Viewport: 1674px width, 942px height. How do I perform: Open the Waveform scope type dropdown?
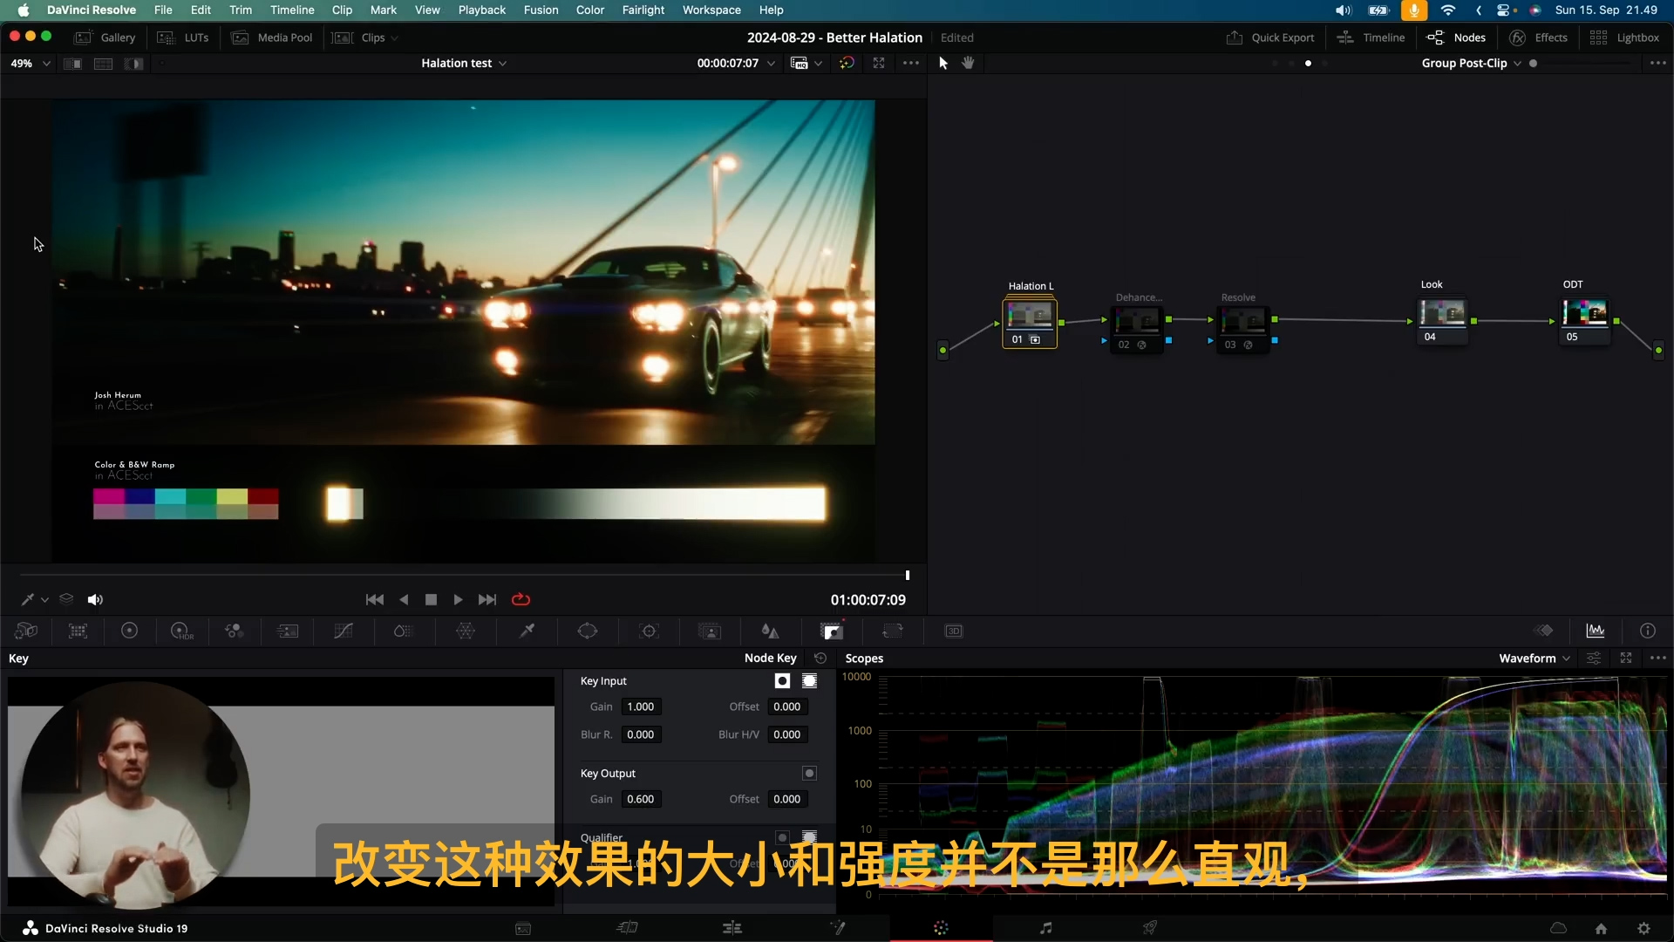click(x=1534, y=659)
